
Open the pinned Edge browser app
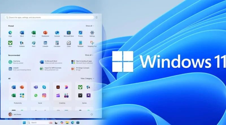click(x=10, y=34)
